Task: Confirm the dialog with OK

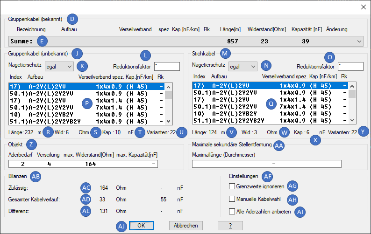Action: pos(142,226)
